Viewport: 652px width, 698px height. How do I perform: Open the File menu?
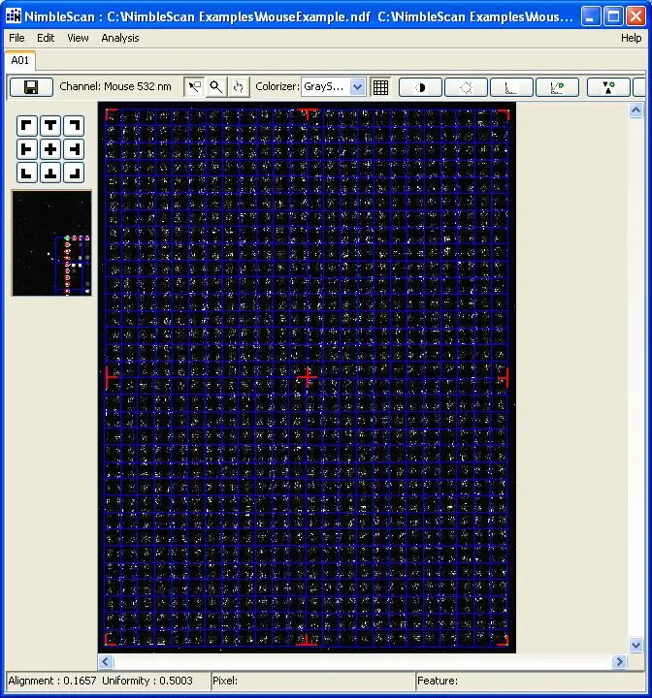click(16, 38)
